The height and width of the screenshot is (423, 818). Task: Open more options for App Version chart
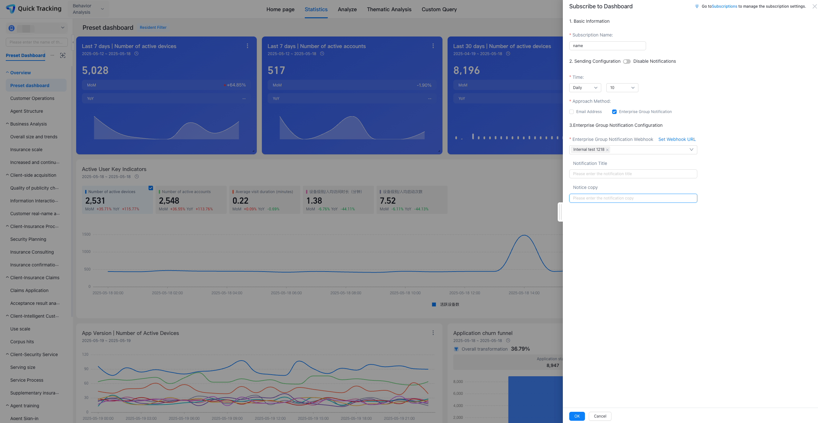(x=433, y=333)
